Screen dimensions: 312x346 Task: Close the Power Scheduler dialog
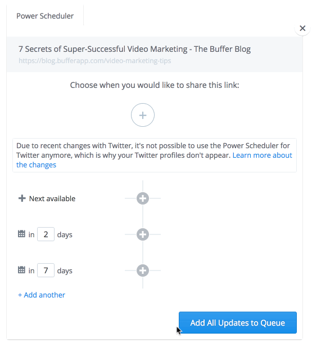tap(302, 28)
